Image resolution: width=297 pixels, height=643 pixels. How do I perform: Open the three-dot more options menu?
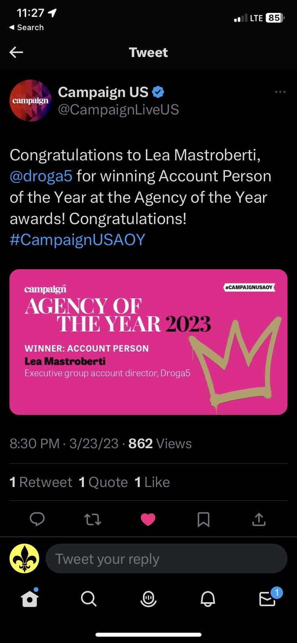tap(280, 92)
